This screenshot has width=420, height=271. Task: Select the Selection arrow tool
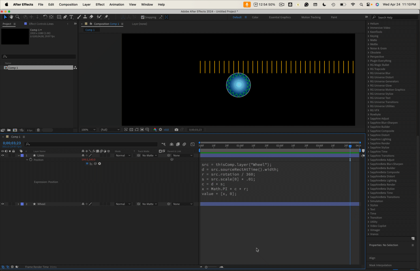point(5,17)
